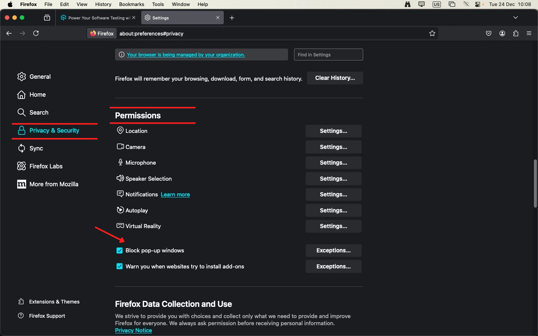Open the Privacy Notice link
The width and height of the screenshot is (538, 336).
[x=133, y=330]
